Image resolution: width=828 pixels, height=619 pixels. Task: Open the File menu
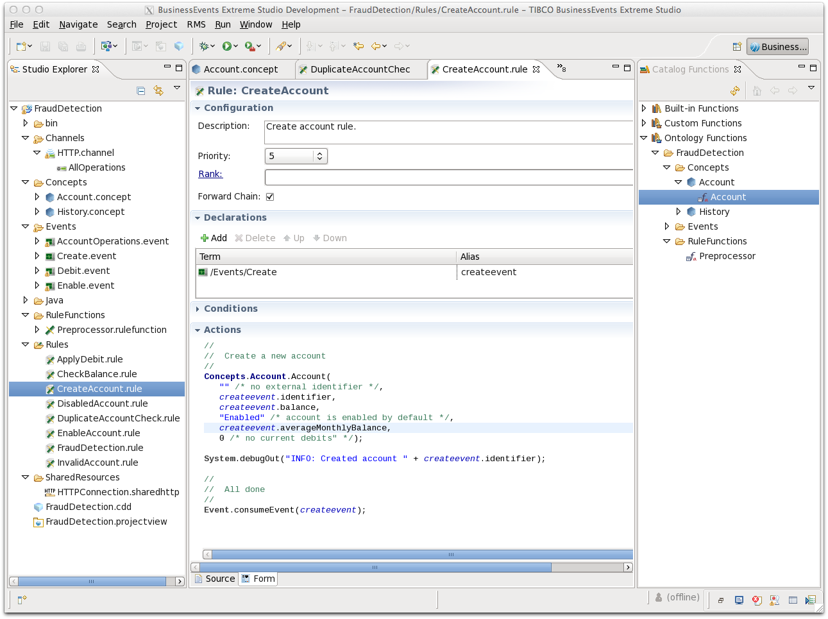coord(17,24)
